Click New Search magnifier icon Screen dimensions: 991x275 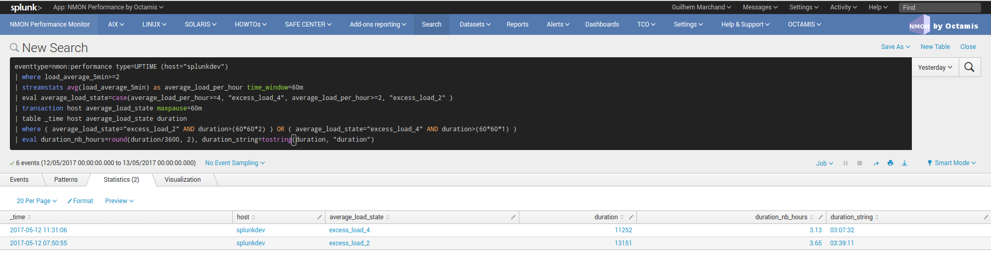tap(15, 48)
